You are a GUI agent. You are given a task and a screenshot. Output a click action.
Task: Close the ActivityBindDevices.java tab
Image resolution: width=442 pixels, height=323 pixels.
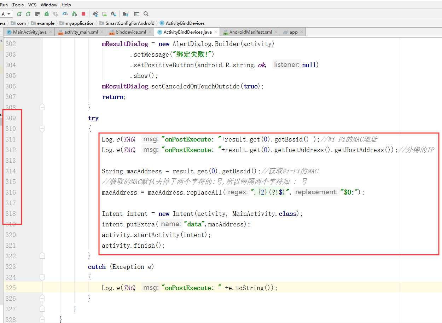coord(216,32)
